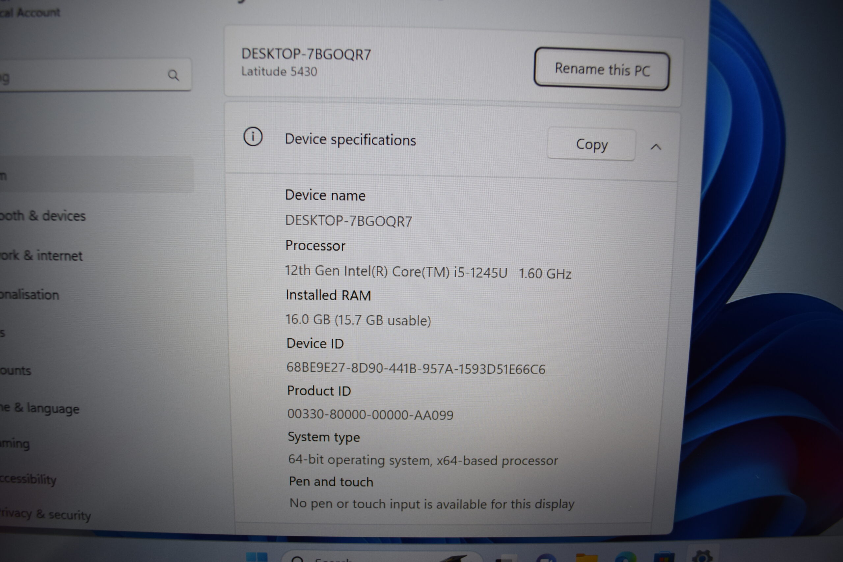Click the System type label
843x562 pixels.
pos(324,437)
